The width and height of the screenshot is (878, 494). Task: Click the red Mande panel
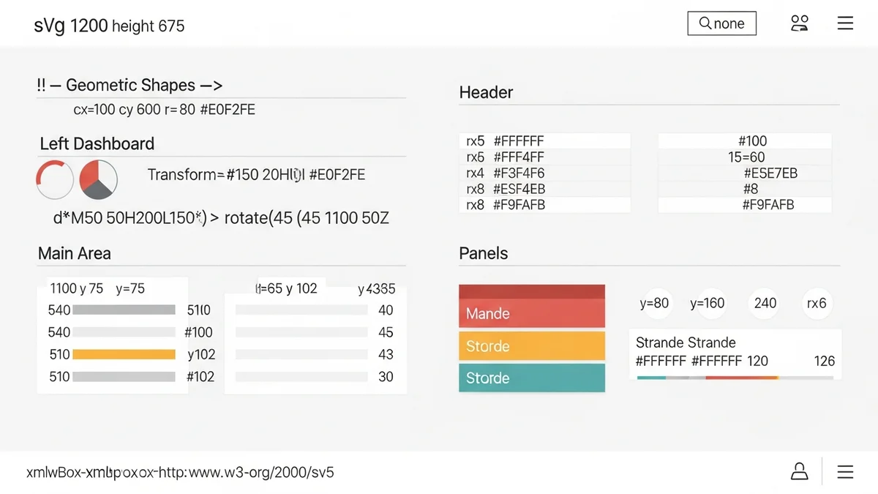tap(532, 306)
